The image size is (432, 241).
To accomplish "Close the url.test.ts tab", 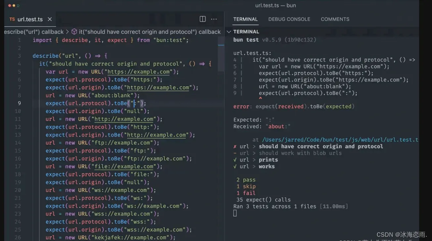I will coord(50,19).
